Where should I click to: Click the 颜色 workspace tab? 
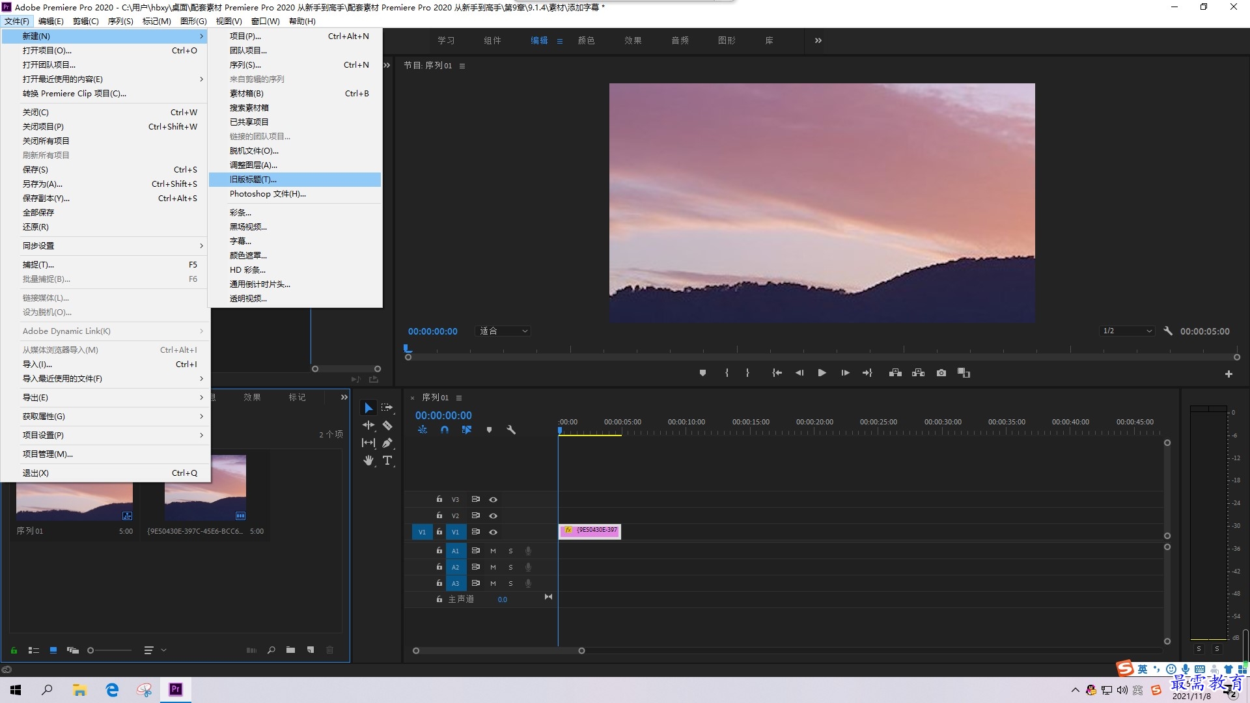click(x=586, y=40)
